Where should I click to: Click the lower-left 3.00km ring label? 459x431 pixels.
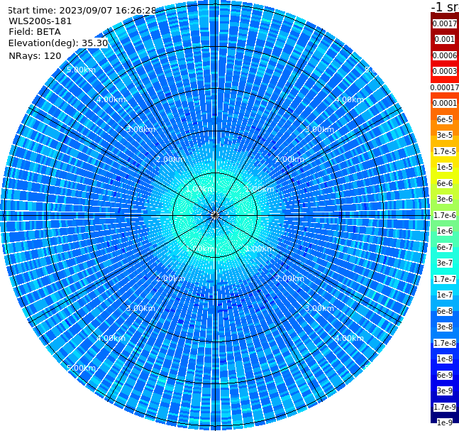[x=140, y=308]
